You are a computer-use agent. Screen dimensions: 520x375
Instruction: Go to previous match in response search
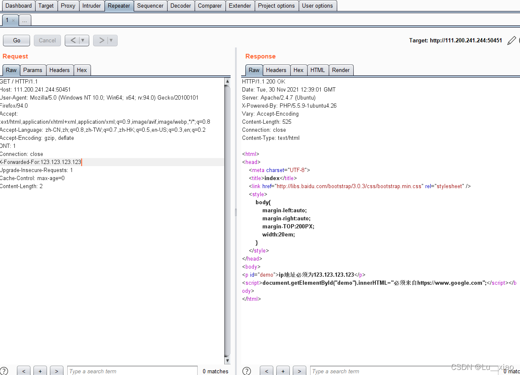click(266, 371)
